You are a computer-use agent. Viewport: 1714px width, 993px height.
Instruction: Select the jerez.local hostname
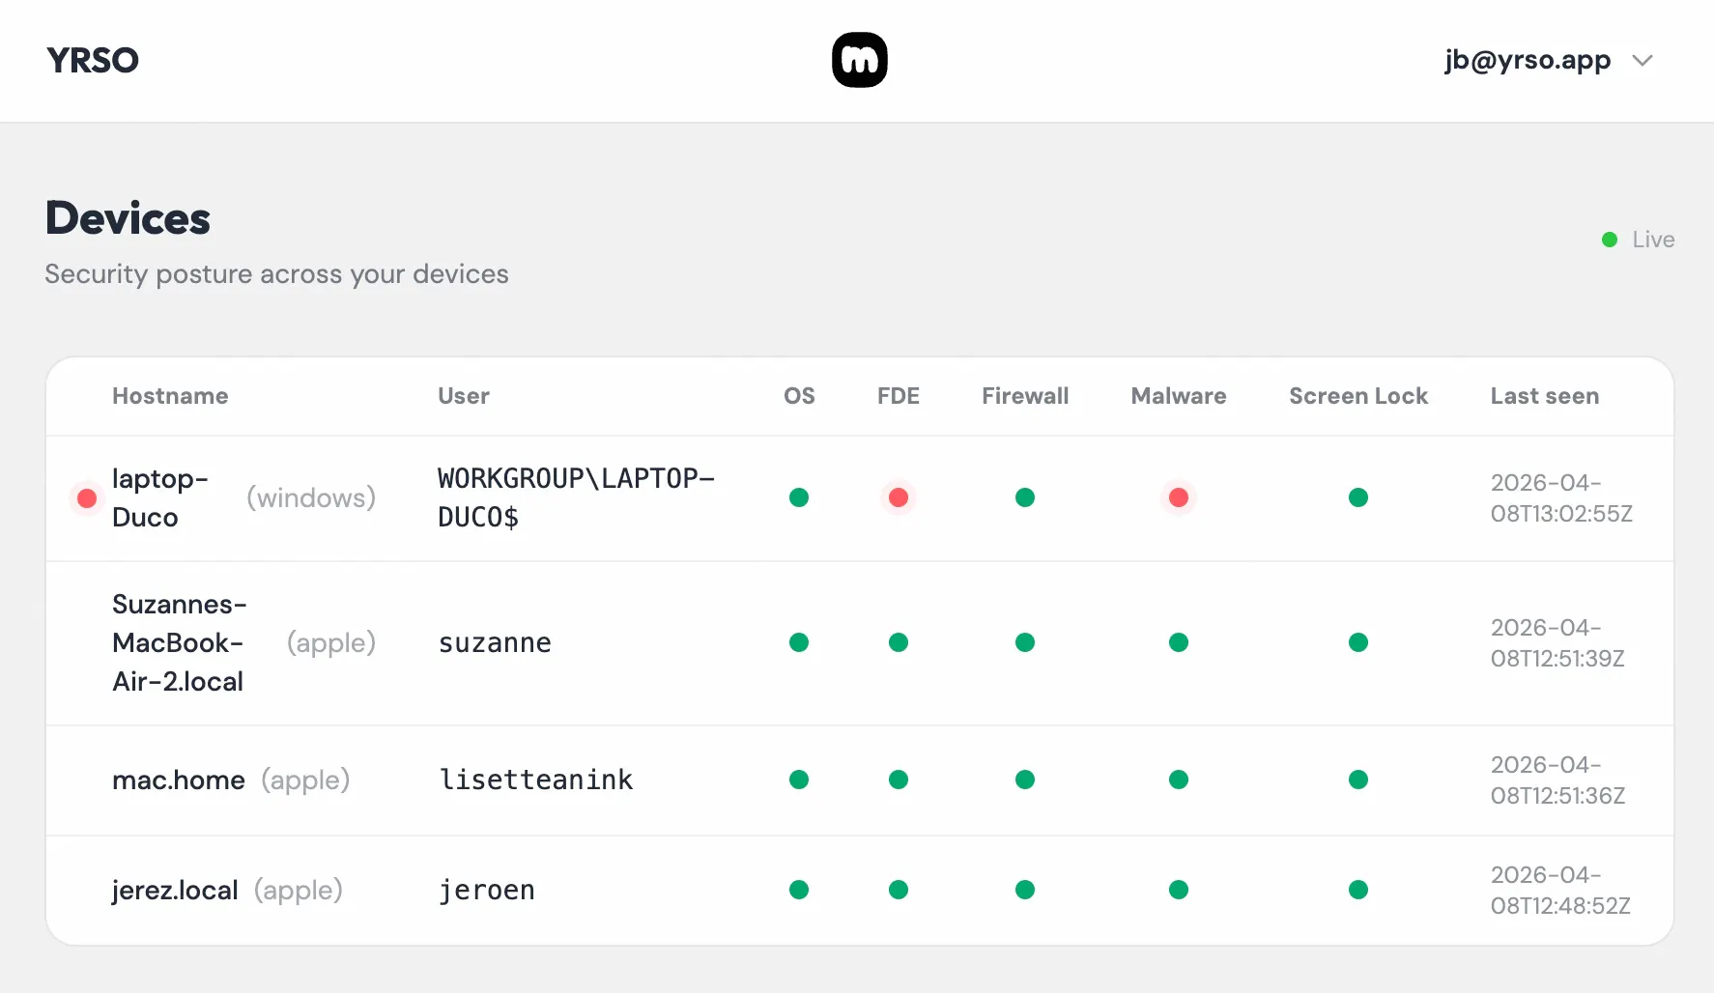click(x=175, y=890)
